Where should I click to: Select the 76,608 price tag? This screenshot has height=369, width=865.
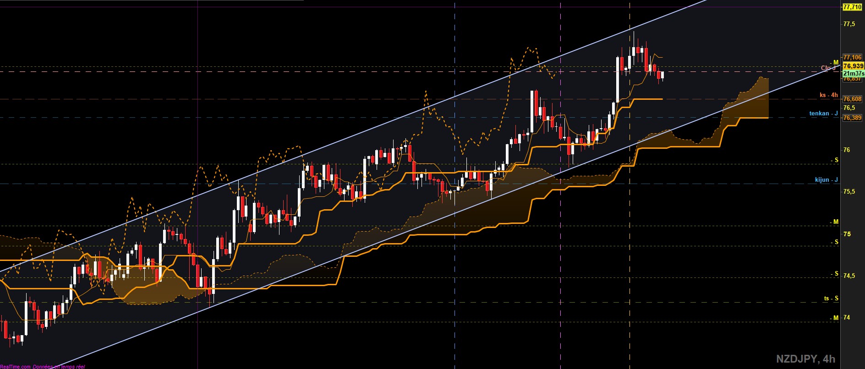coord(853,99)
